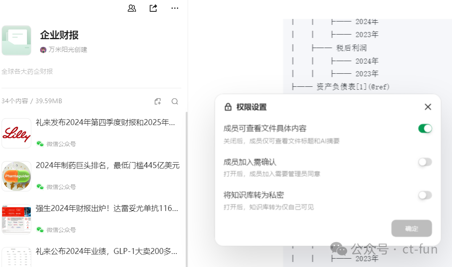Enable the 成员加入需确认 switch

pyautogui.click(x=425, y=162)
